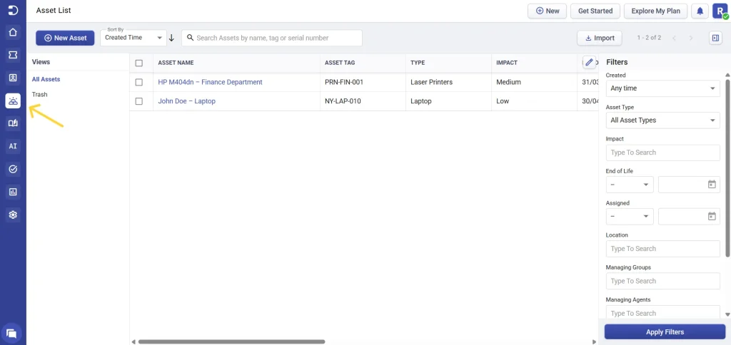Click the PRN-FIN-001 asset tag cell
731x345 pixels.
(x=344, y=82)
